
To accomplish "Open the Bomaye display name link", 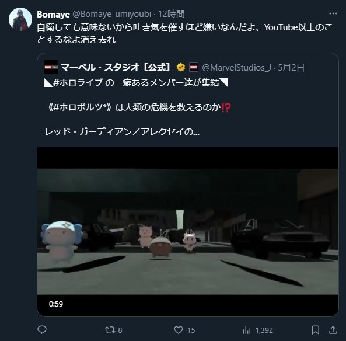I will point(53,15).
